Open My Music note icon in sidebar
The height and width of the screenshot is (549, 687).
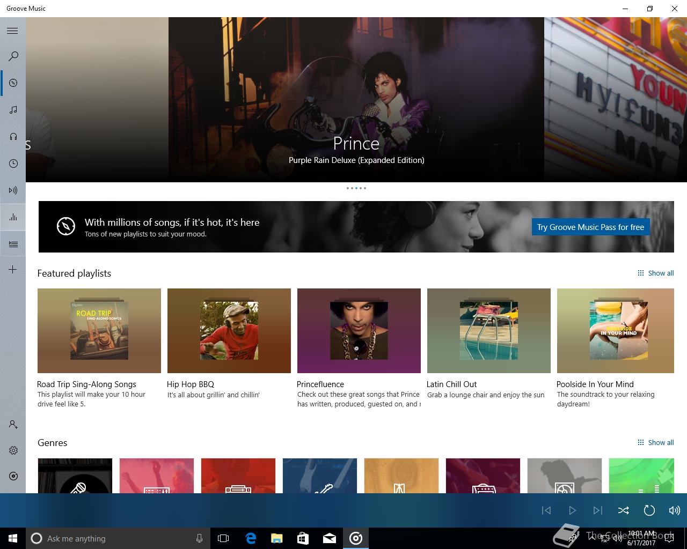tap(13, 110)
